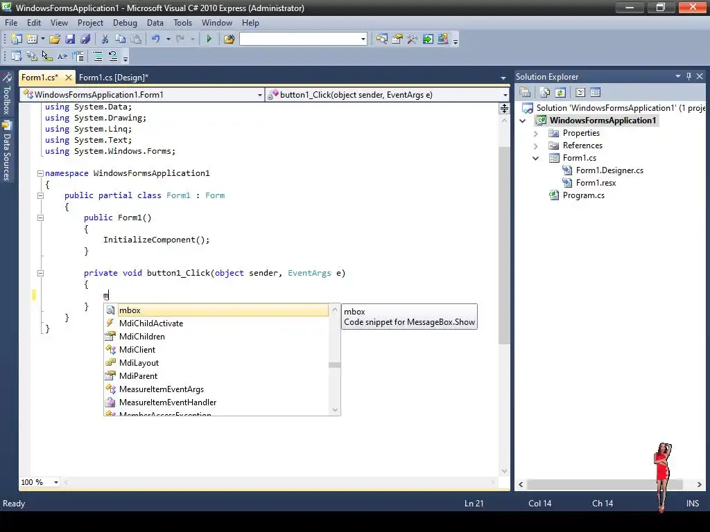Image resolution: width=710 pixels, height=532 pixels.
Task: Select MeasureItemEventArgs in completion list
Action: [x=216, y=389]
